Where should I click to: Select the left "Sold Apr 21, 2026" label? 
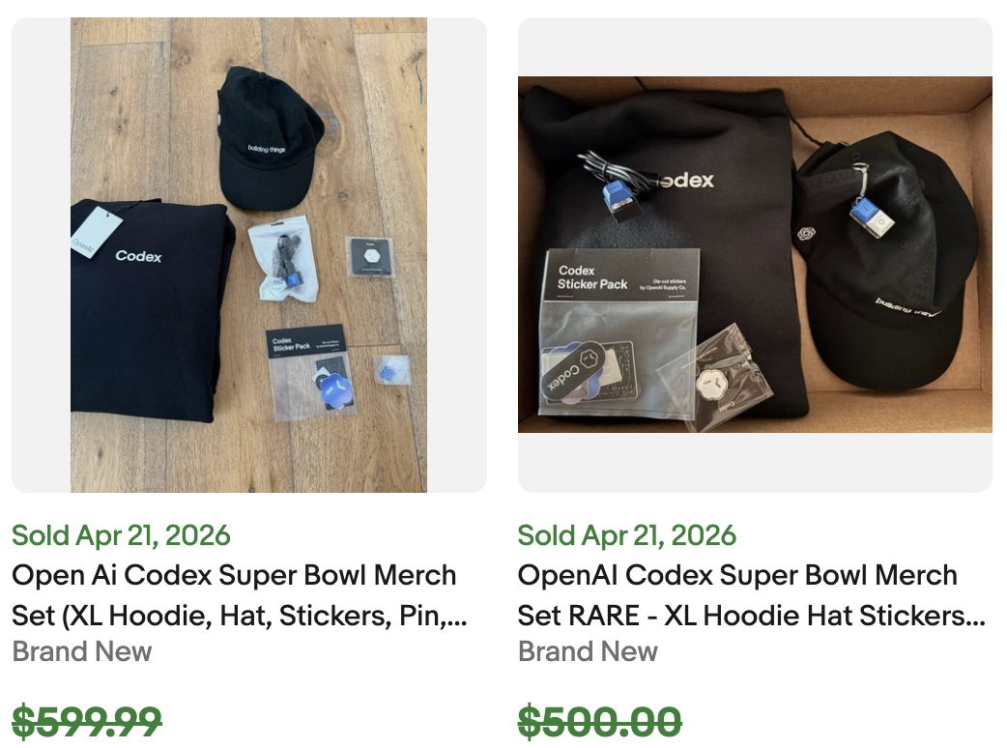[x=120, y=535]
